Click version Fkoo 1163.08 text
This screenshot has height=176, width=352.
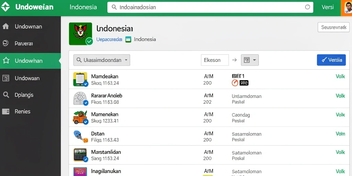tap(105, 102)
